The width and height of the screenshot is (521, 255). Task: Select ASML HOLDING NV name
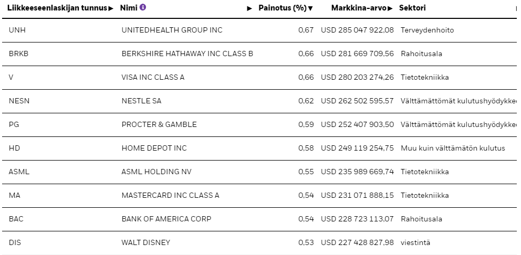[x=157, y=172]
